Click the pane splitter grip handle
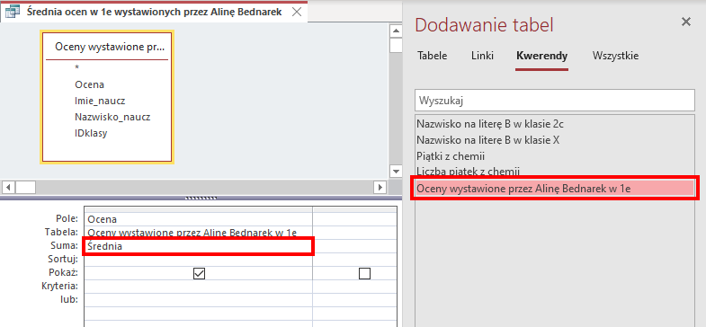Image resolution: width=706 pixels, height=327 pixels. click(x=201, y=198)
